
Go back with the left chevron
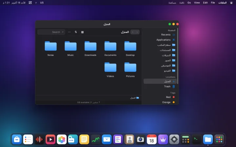(133, 32)
